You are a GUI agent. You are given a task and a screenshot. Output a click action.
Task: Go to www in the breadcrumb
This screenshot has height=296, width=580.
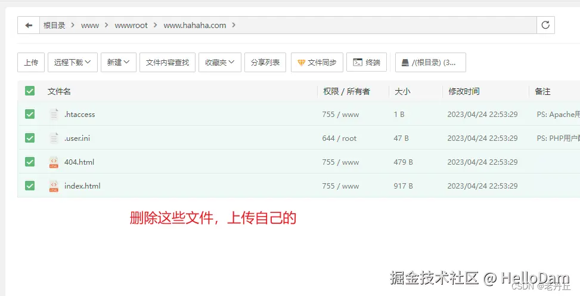click(90, 25)
